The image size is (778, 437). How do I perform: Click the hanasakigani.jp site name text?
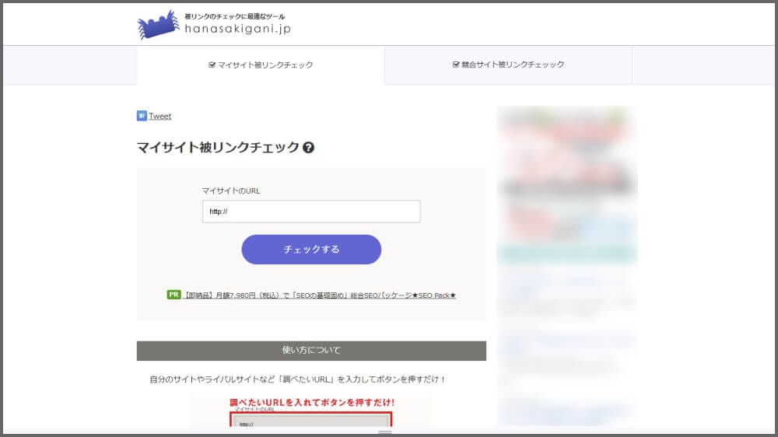click(237, 30)
